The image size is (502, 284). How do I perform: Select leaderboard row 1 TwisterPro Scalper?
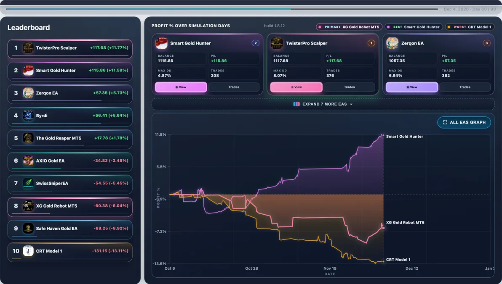pos(70,49)
